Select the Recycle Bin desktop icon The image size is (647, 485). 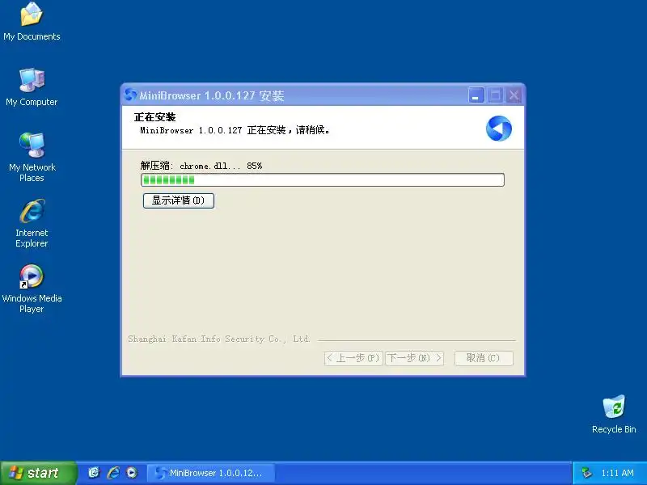click(x=614, y=415)
